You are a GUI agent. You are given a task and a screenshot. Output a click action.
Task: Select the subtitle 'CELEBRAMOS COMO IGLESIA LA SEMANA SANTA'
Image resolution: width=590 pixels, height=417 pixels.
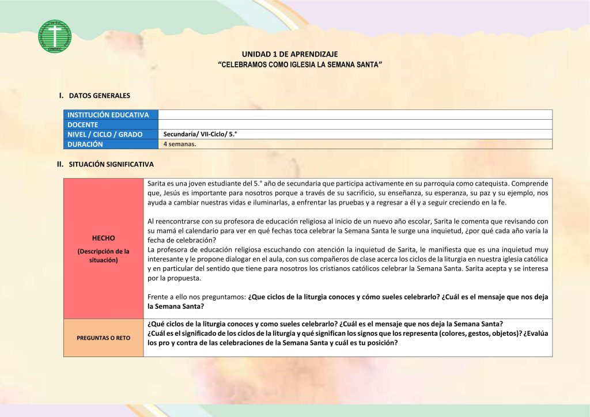pyautogui.click(x=300, y=65)
